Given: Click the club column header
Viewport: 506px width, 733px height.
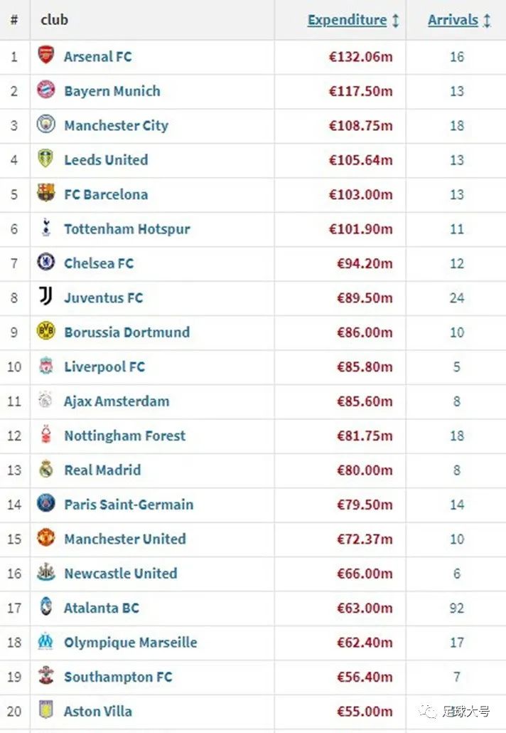Looking at the screenshot, I should point(55,20).
